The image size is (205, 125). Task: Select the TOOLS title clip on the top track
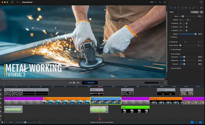[187, 92]
